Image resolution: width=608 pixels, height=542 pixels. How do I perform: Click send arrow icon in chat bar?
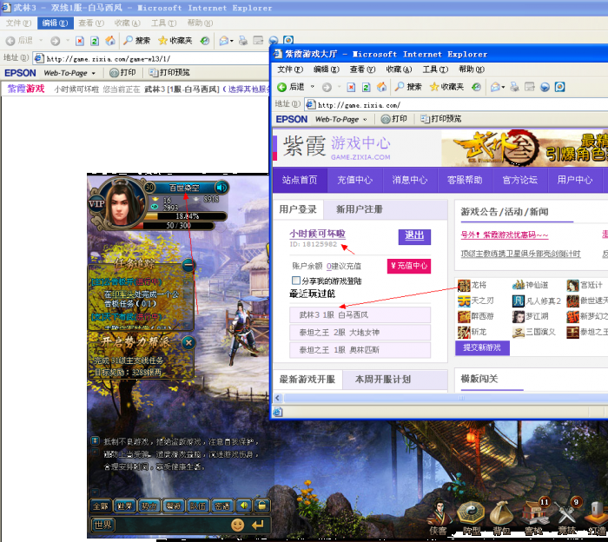coord(258,525)
